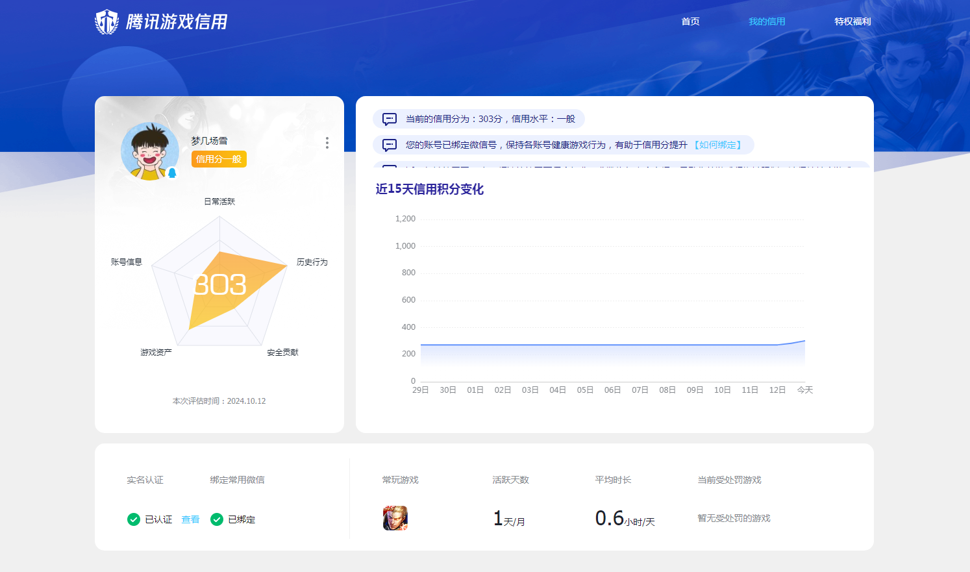The image size is (970, 572).
Task: Click the 12日 label on chart axis
Action: [777, 390]
